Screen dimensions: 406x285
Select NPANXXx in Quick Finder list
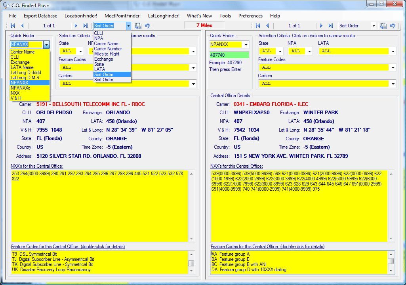[30, 88]
